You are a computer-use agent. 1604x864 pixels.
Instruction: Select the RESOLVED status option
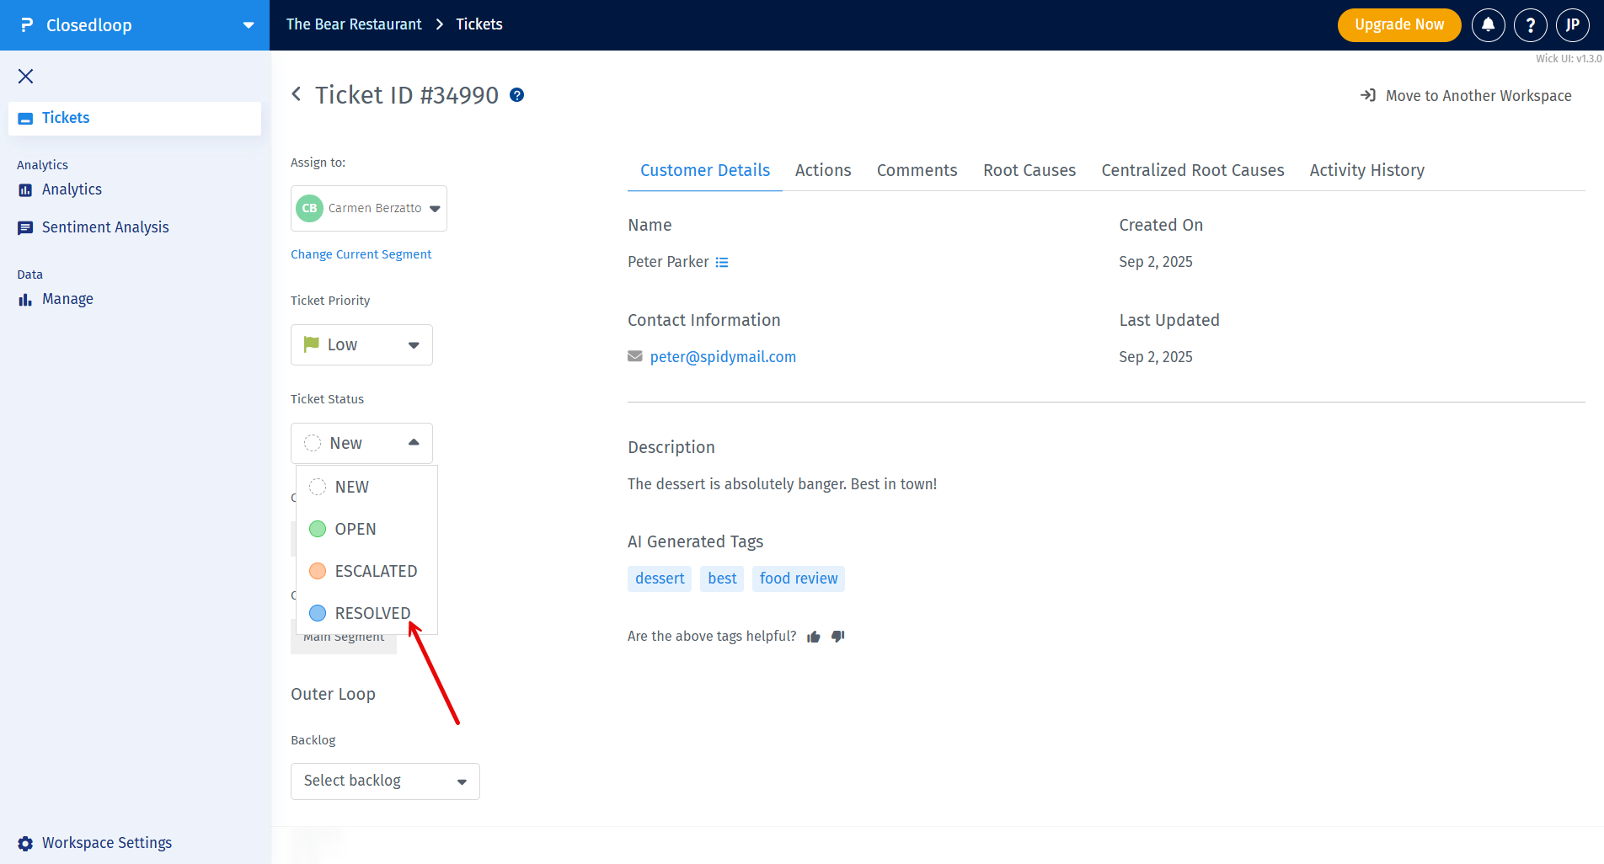click(372, 613)
